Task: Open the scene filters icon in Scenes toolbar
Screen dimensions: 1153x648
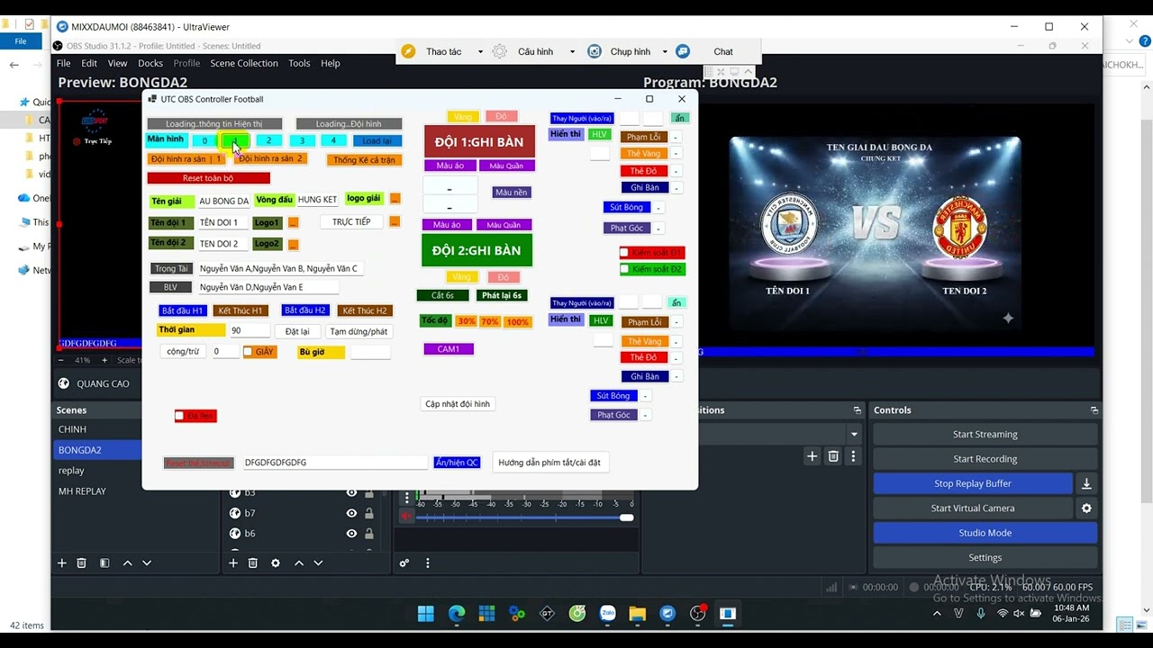Action: 104,562
